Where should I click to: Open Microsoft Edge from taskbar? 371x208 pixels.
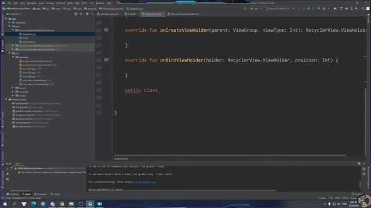pos(34,204)
